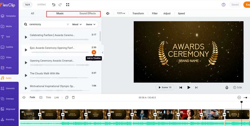Open the Genre filter dropdown

click(91, 24)
